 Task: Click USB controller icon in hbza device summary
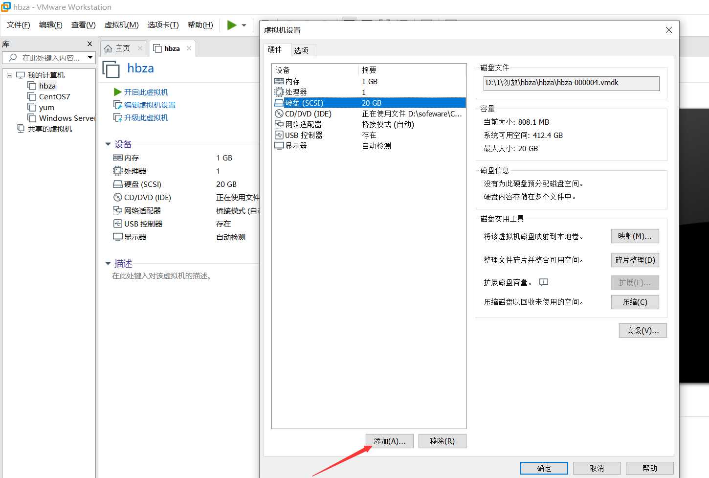pyautogui.click(x=117, y=224)
